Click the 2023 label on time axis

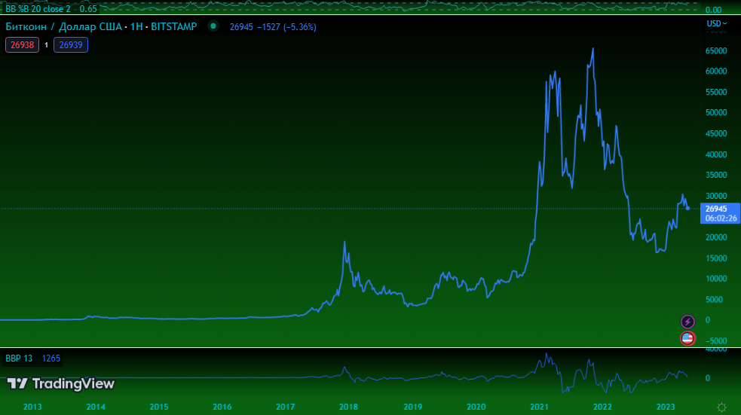click(666, 407)
